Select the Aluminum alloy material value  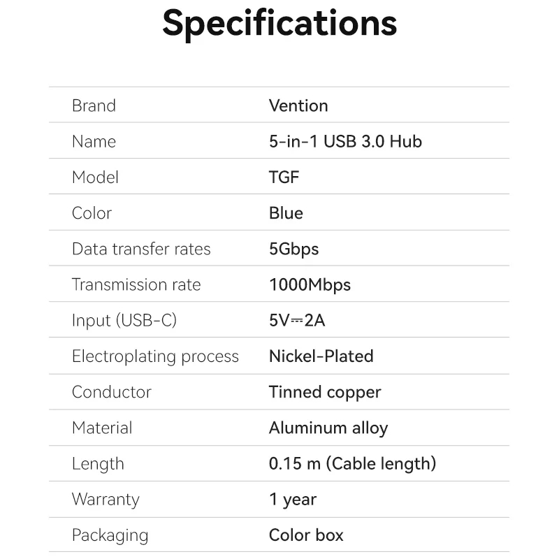[x=328, y=428]
